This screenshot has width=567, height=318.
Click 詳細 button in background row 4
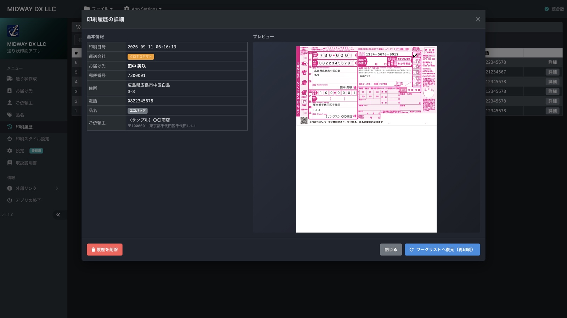pyautogui.click(x=552, y=82)
